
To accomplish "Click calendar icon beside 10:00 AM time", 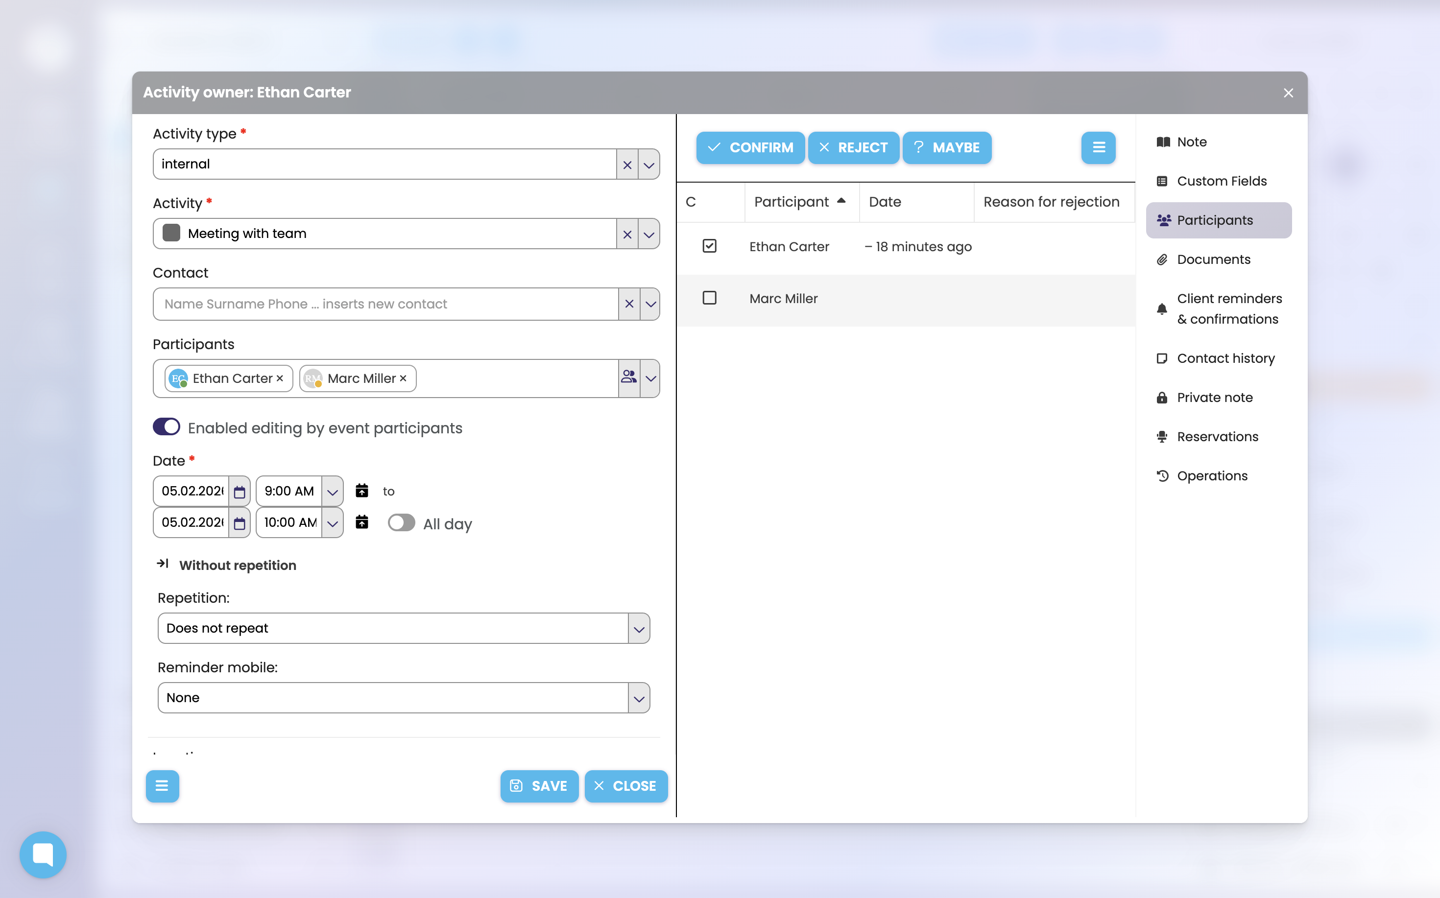I will click(362, 522).
